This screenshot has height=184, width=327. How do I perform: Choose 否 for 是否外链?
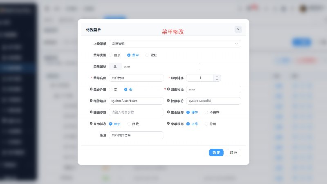point(128,89)
